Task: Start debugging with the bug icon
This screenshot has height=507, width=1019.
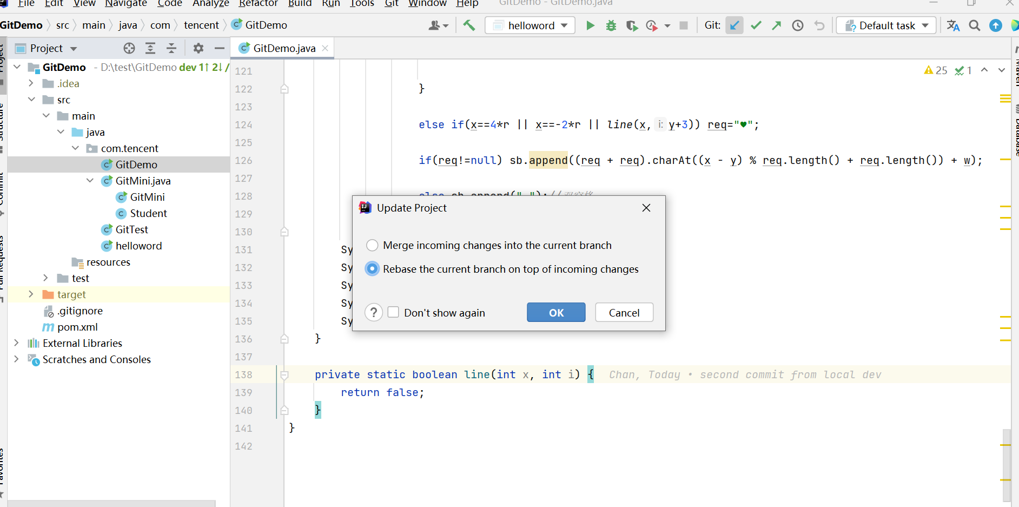Action: point(611,25)
